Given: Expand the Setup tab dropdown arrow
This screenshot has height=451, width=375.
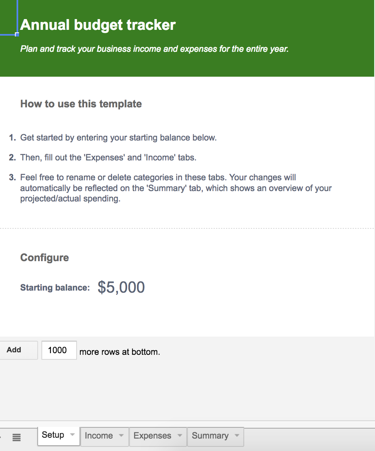Looking at the screenshot, I should (x=72, y=435).
